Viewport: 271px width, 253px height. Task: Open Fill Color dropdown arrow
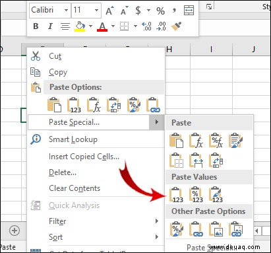90,26
